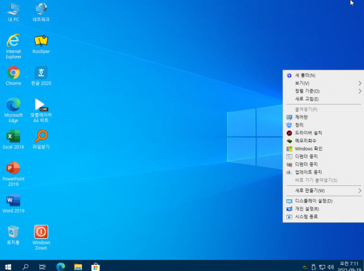Choose 새 폴더(N) in the context menu
The image size is (364, 271).
323,75
